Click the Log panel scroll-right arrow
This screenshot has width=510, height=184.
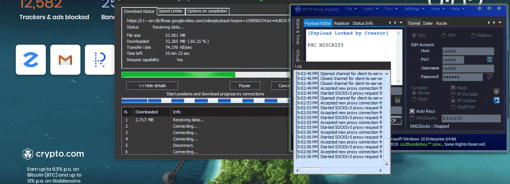click(381, 170)
